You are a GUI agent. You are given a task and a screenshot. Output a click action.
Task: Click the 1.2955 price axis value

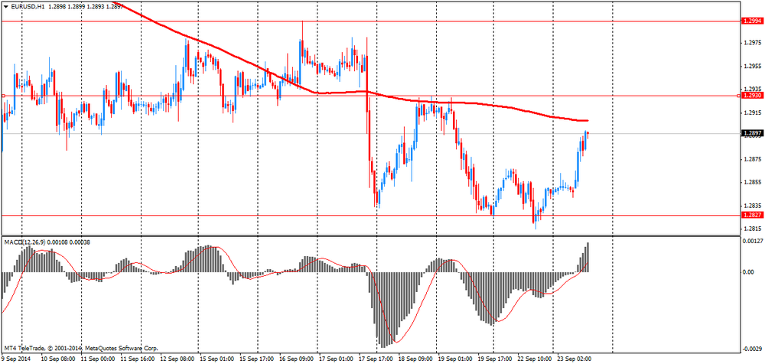(751, 67)
